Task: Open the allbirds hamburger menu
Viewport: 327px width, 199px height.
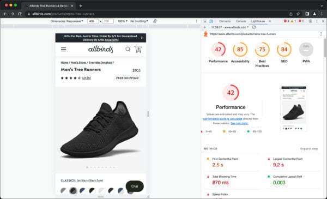Action: tap(63, 49)
